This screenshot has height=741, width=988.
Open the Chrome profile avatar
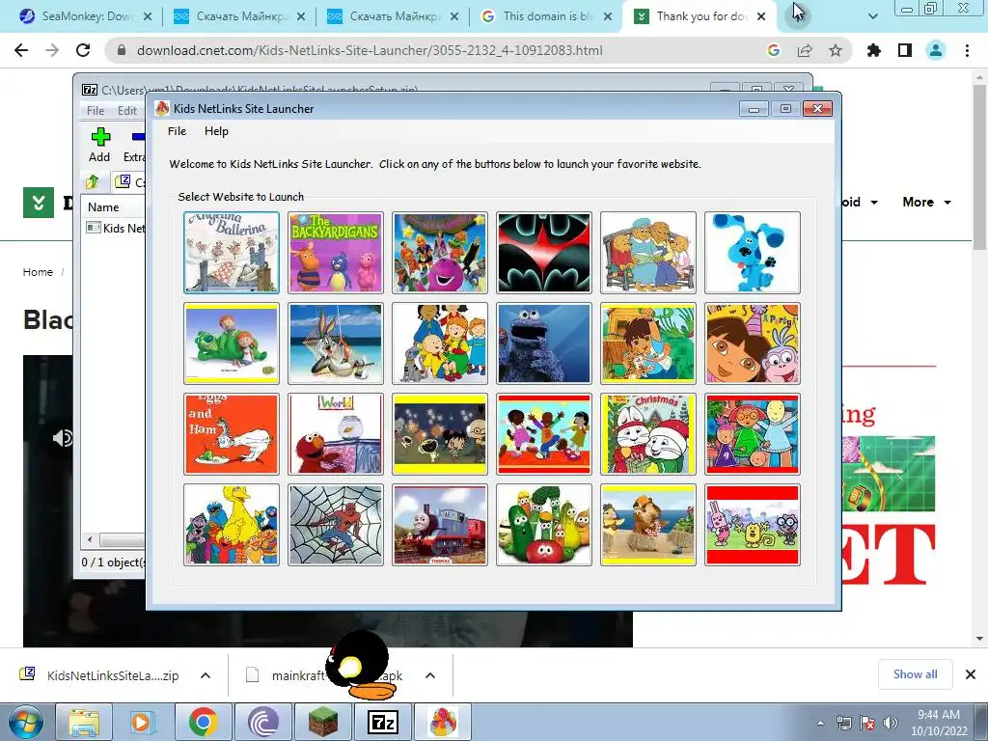pos(936,50)
